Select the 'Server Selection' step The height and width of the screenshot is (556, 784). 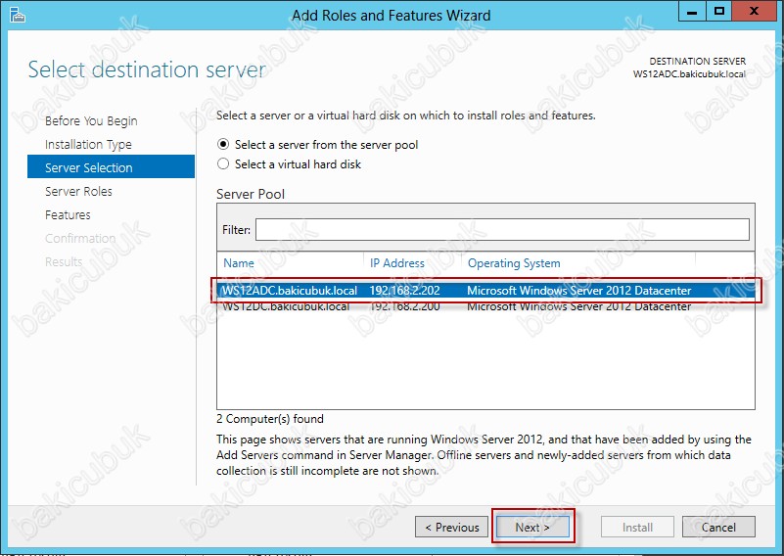[111, 167]
